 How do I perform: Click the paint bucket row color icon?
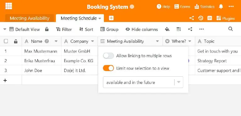(x=167, y=29)
